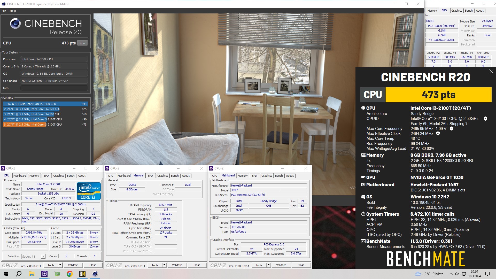Click the network tray icon
The image size is (496, 279).
point(464,274)
